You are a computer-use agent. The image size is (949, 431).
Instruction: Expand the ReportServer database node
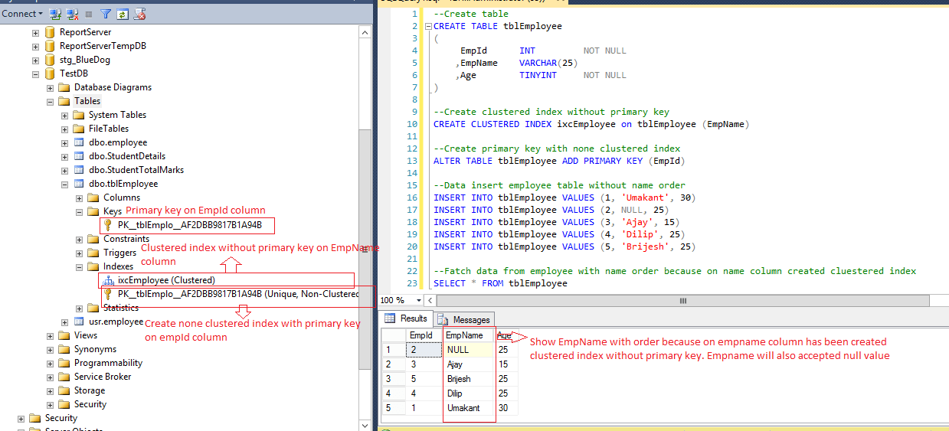pyautogui.click(x=35, y=32)
